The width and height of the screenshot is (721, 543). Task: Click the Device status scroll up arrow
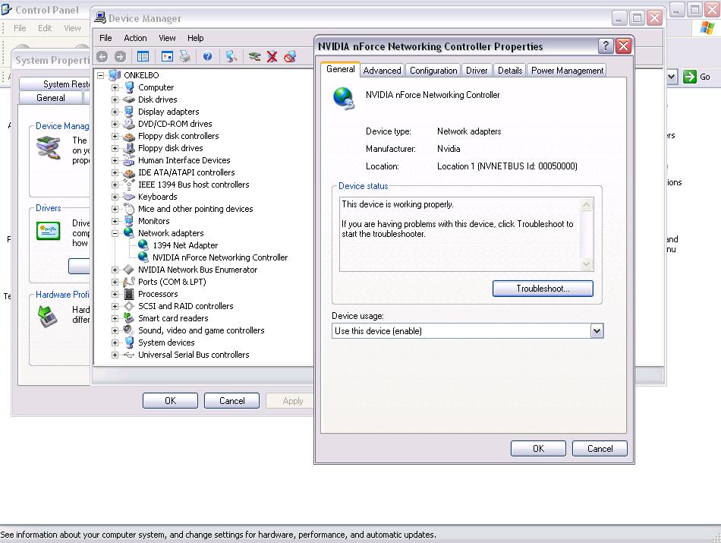(586, 204)
